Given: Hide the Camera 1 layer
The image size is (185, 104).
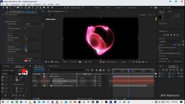Looking at the screenshot, I should tap(34, 76).
